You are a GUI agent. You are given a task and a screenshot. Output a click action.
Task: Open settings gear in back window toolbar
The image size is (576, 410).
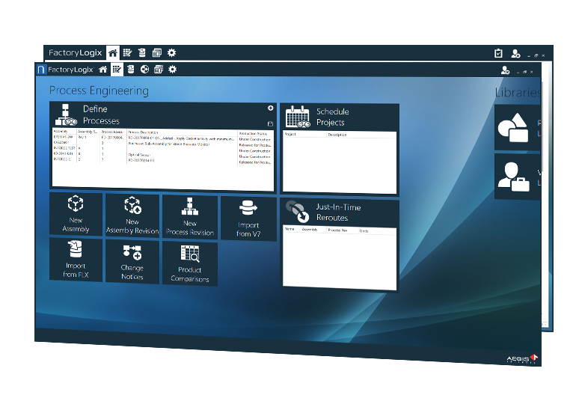click(171, 53)
